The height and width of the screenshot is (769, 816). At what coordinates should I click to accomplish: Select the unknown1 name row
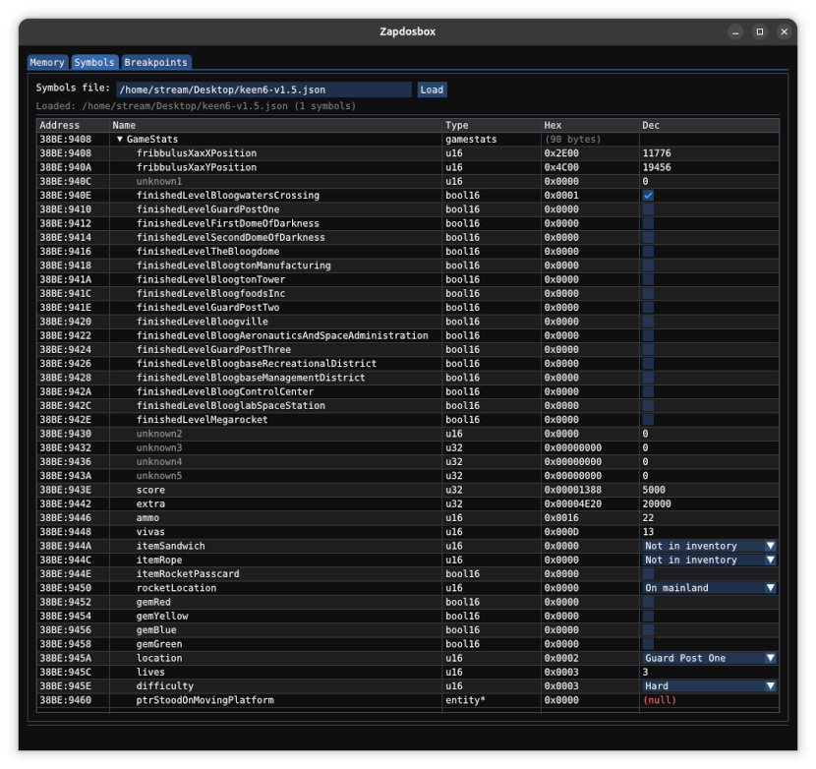[159, 181]
